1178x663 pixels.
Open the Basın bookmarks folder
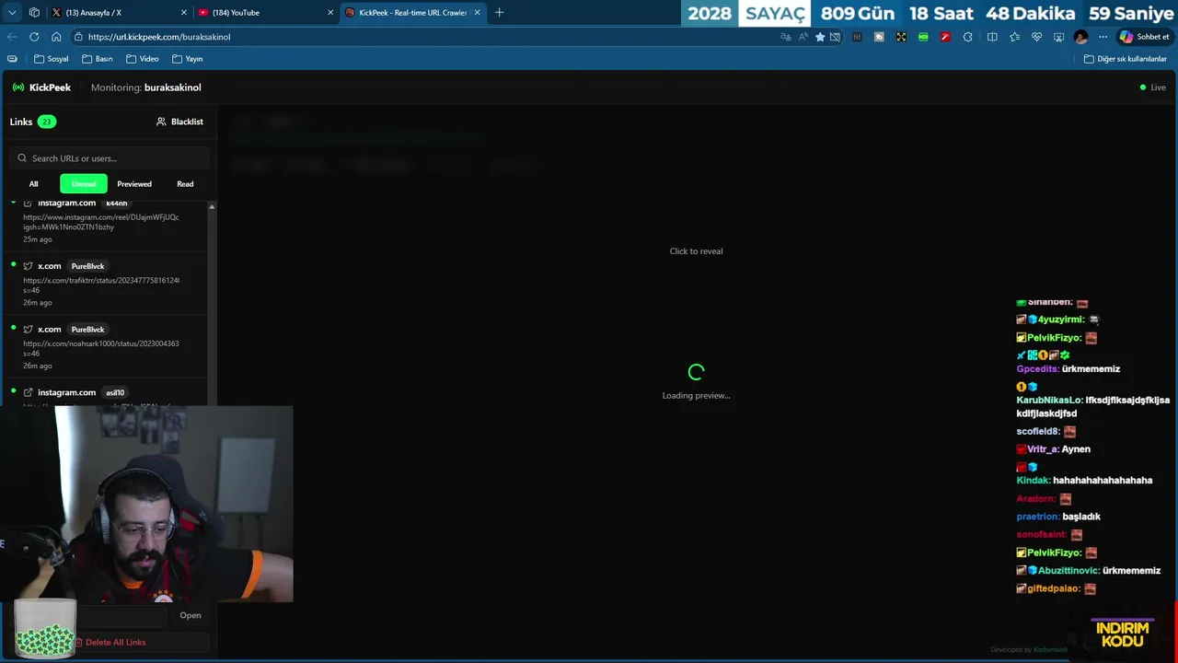click(98, 59)
